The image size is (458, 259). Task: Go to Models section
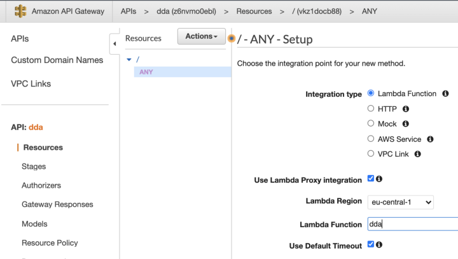coord(34,224)
